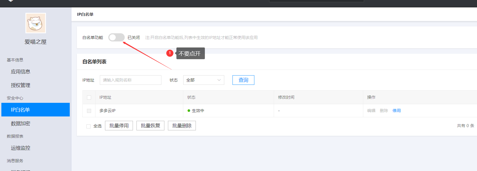This screenshot has width=477, height=171.
Task: Click 删除 link in 多多云IP row
Action: click(384, 110)
